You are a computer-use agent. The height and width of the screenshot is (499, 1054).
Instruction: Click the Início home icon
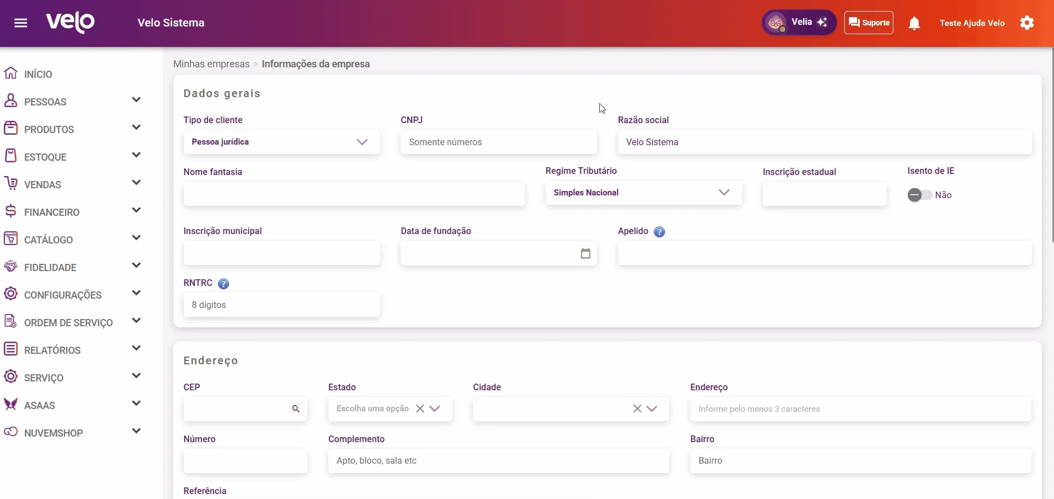click(10, 73)
